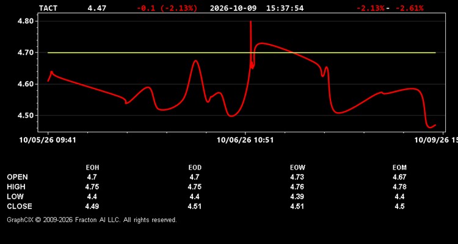Click the LOW row label

[15, 196]
